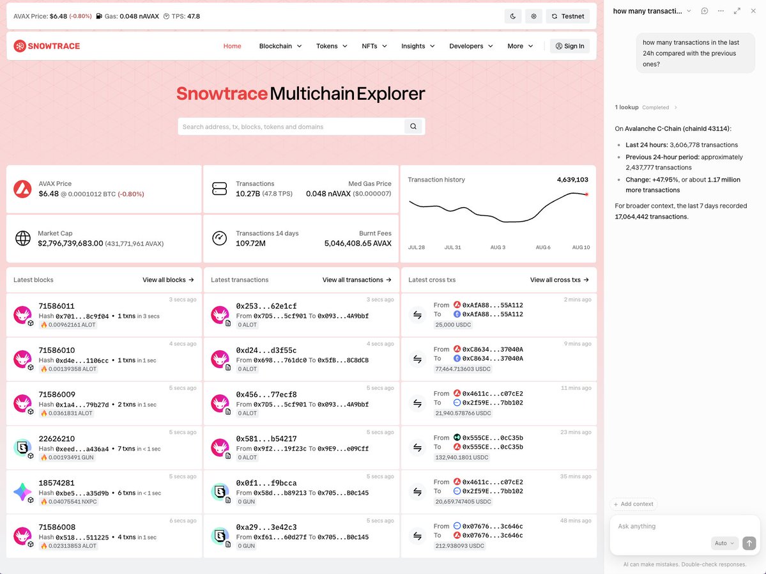Click the 0.00962161 ALOT burn badge
The height and width of the screenshot is (574, 766).
coord(68,325)
